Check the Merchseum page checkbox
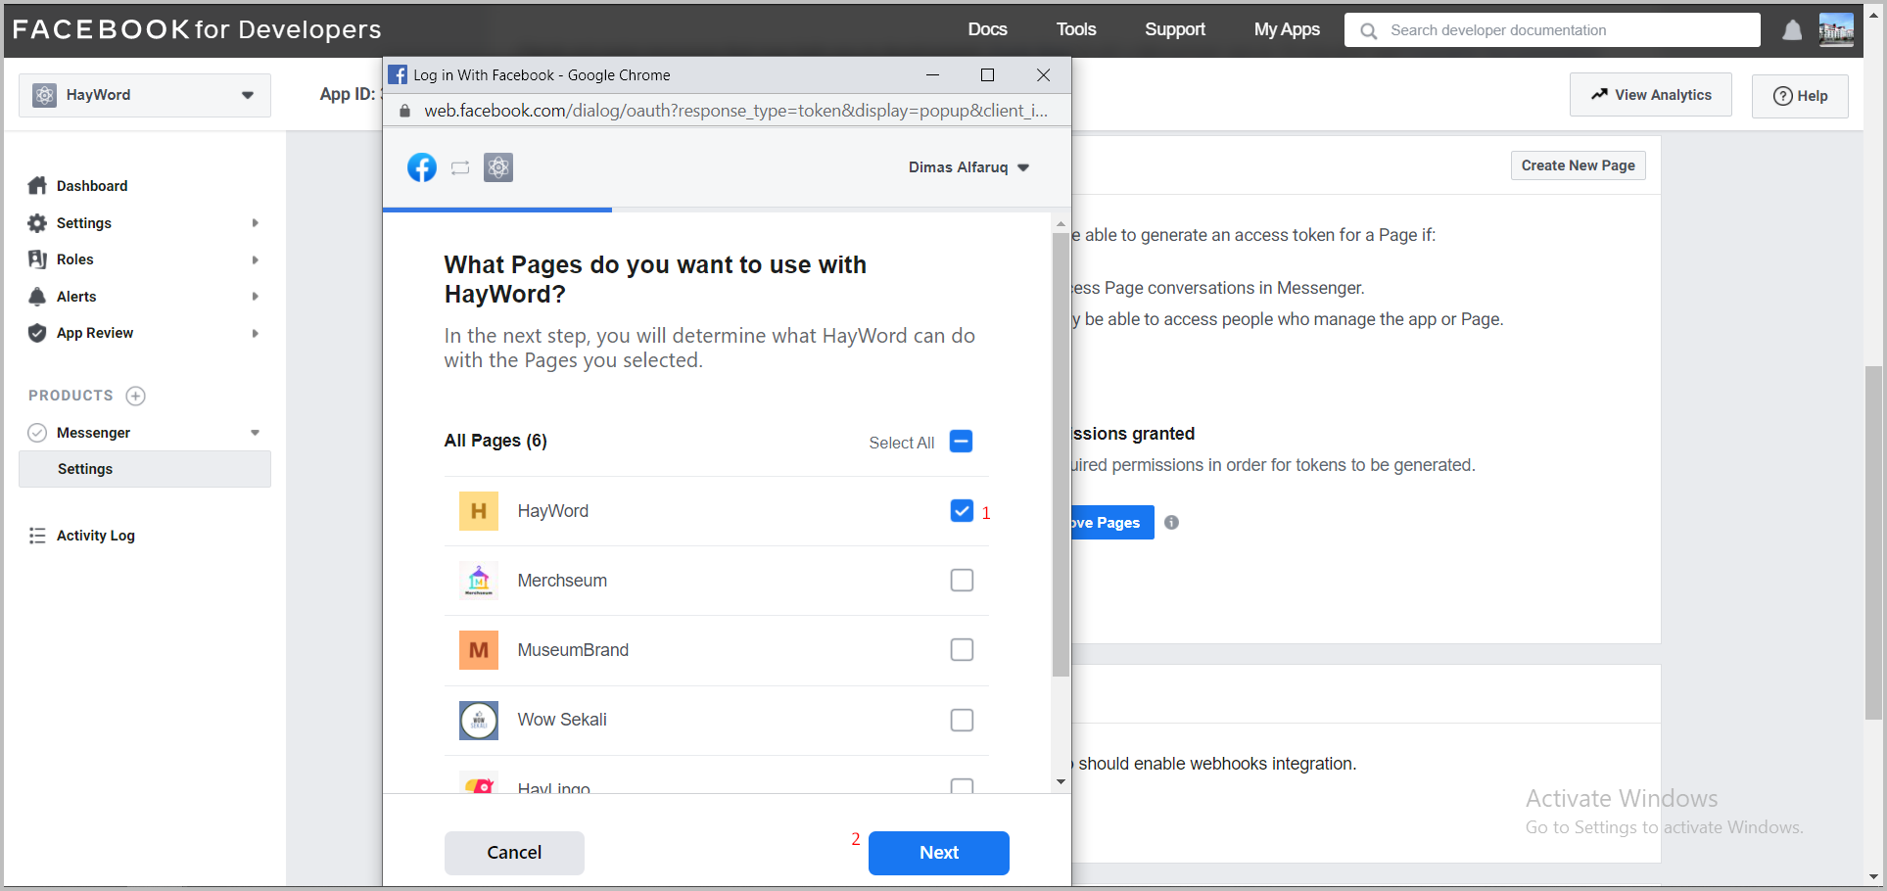 pyautogui.click(x=962, y=581)
